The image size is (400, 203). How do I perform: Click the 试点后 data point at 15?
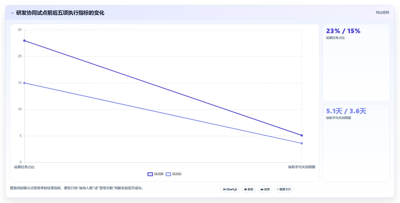pos(24,83)
